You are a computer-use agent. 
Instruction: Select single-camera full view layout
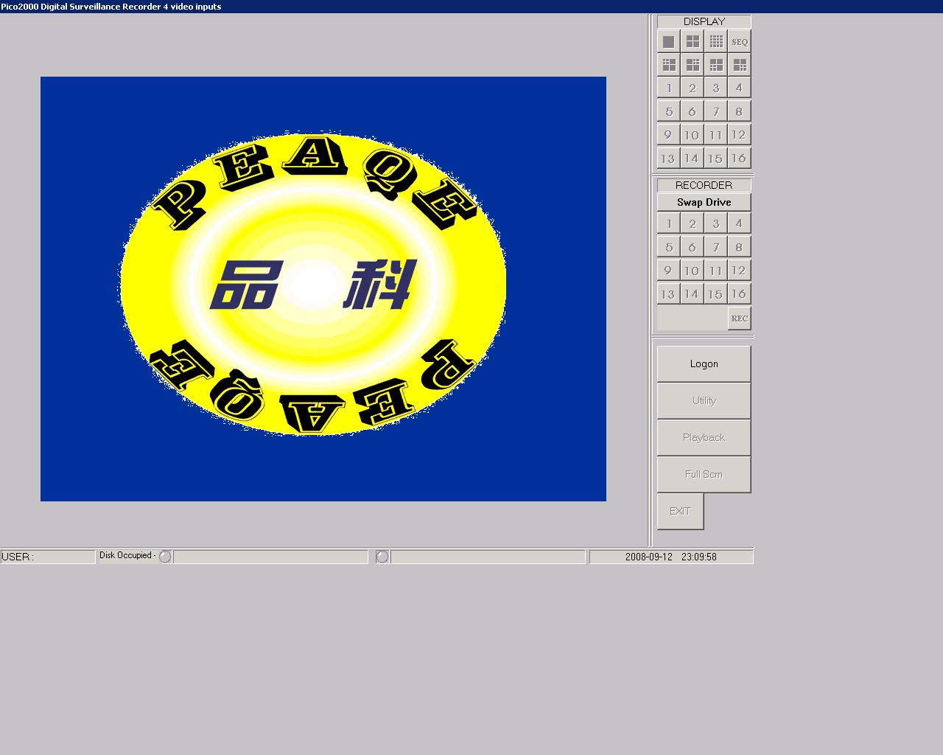668,42
